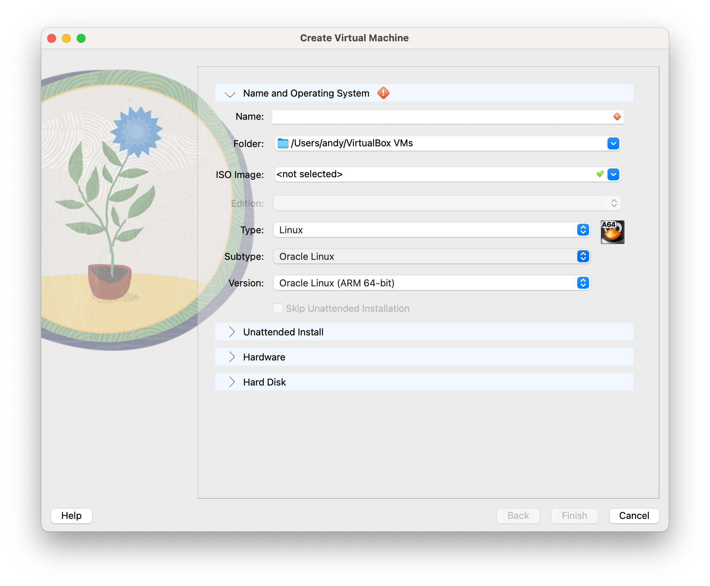Open the Folder dropdown arrow

pos(613,143)
